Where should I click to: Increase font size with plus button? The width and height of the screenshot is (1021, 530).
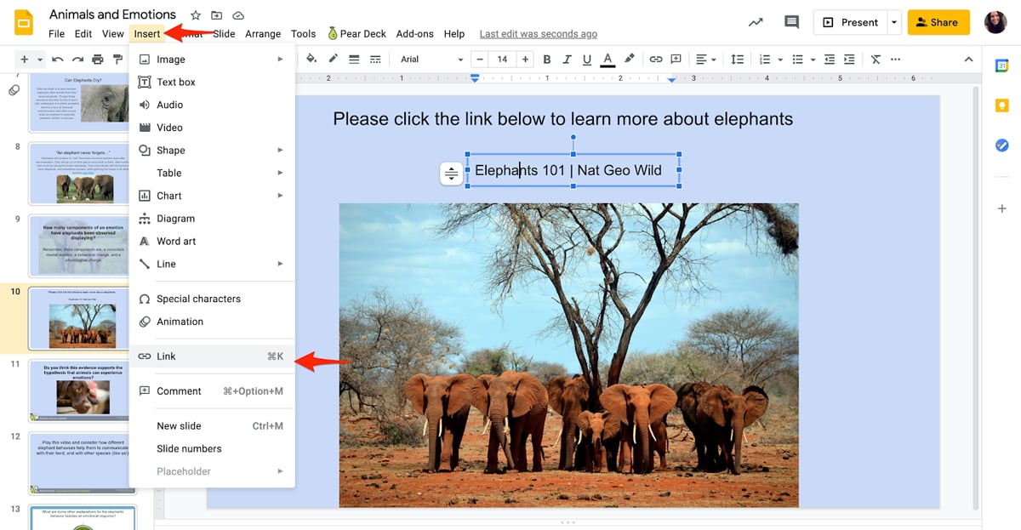(x=525, y=60)
